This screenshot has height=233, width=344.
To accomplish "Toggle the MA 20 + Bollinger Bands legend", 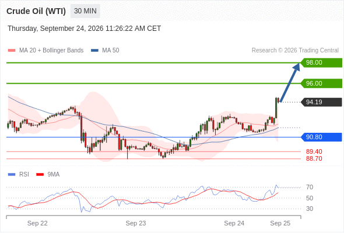I will (x=51, y=51).
